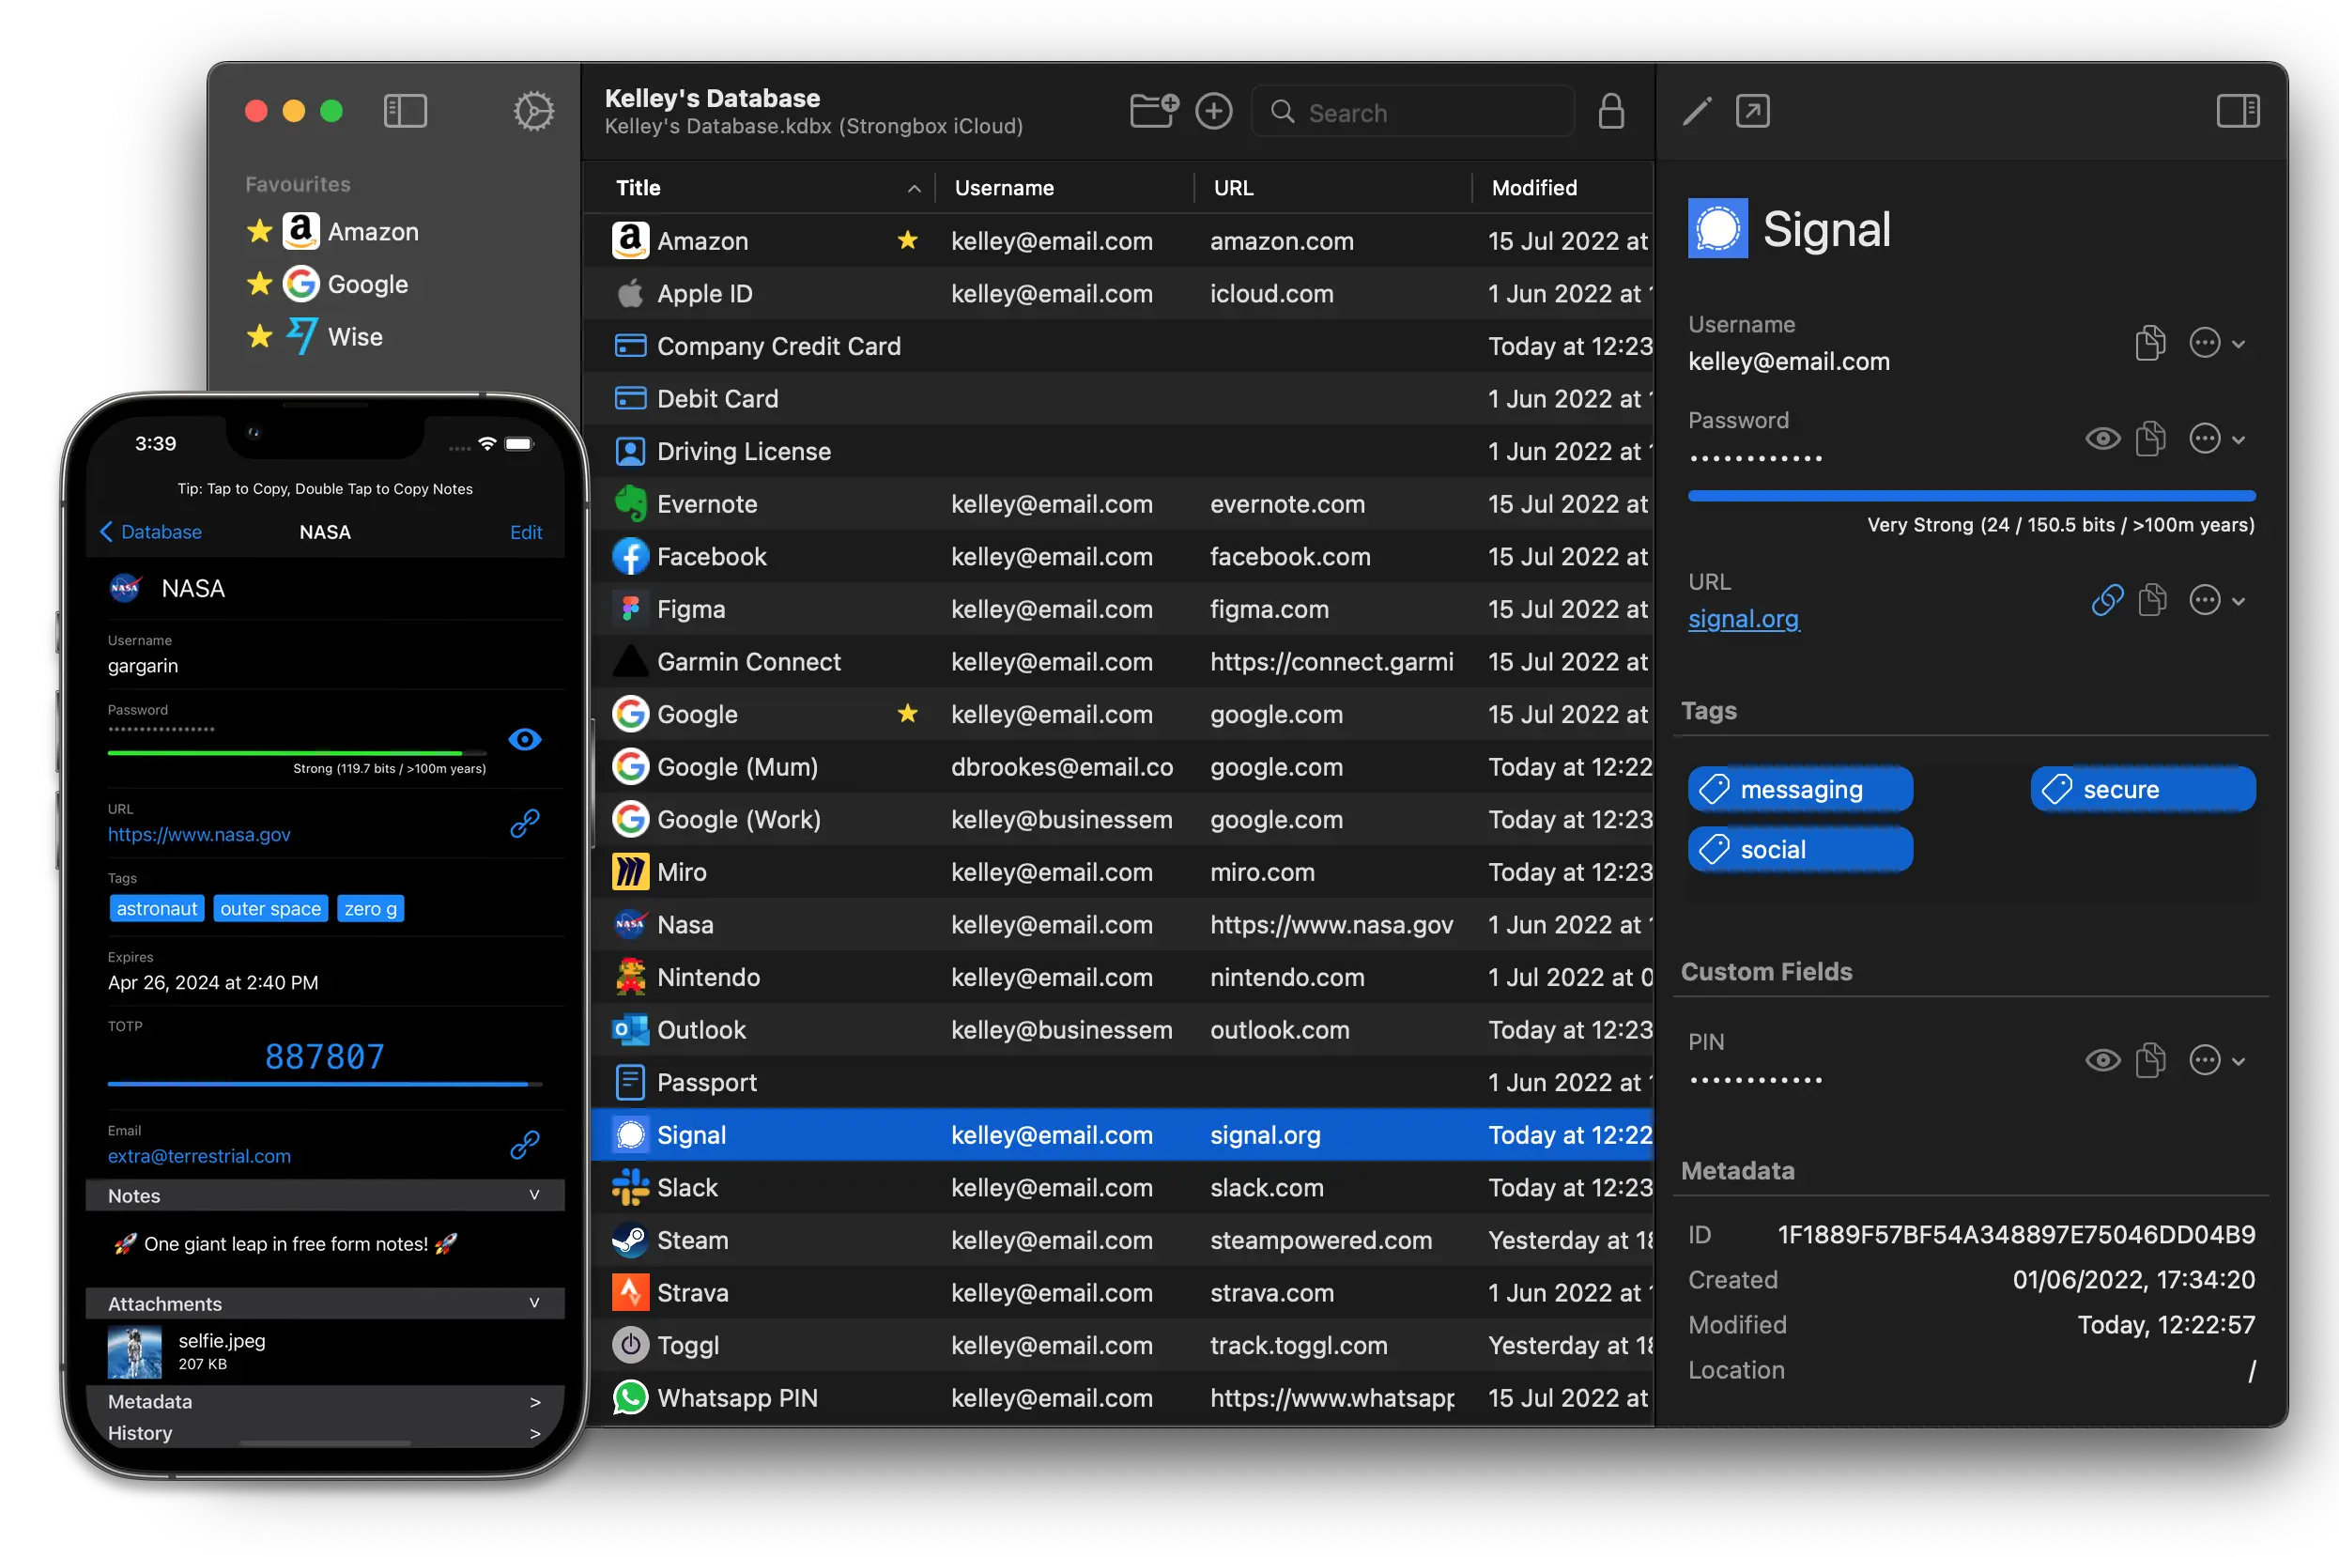
Task: Click the new folder icon in toolbar
Action: click(x=1154, y=111)
